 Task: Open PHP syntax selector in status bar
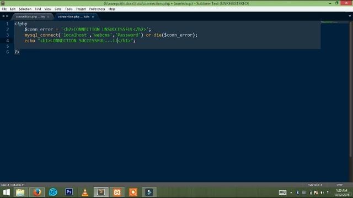pyautogui.click(x=340, y=185)
